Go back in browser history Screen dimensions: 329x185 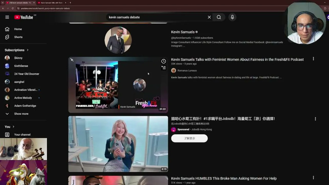coord(3,8)
